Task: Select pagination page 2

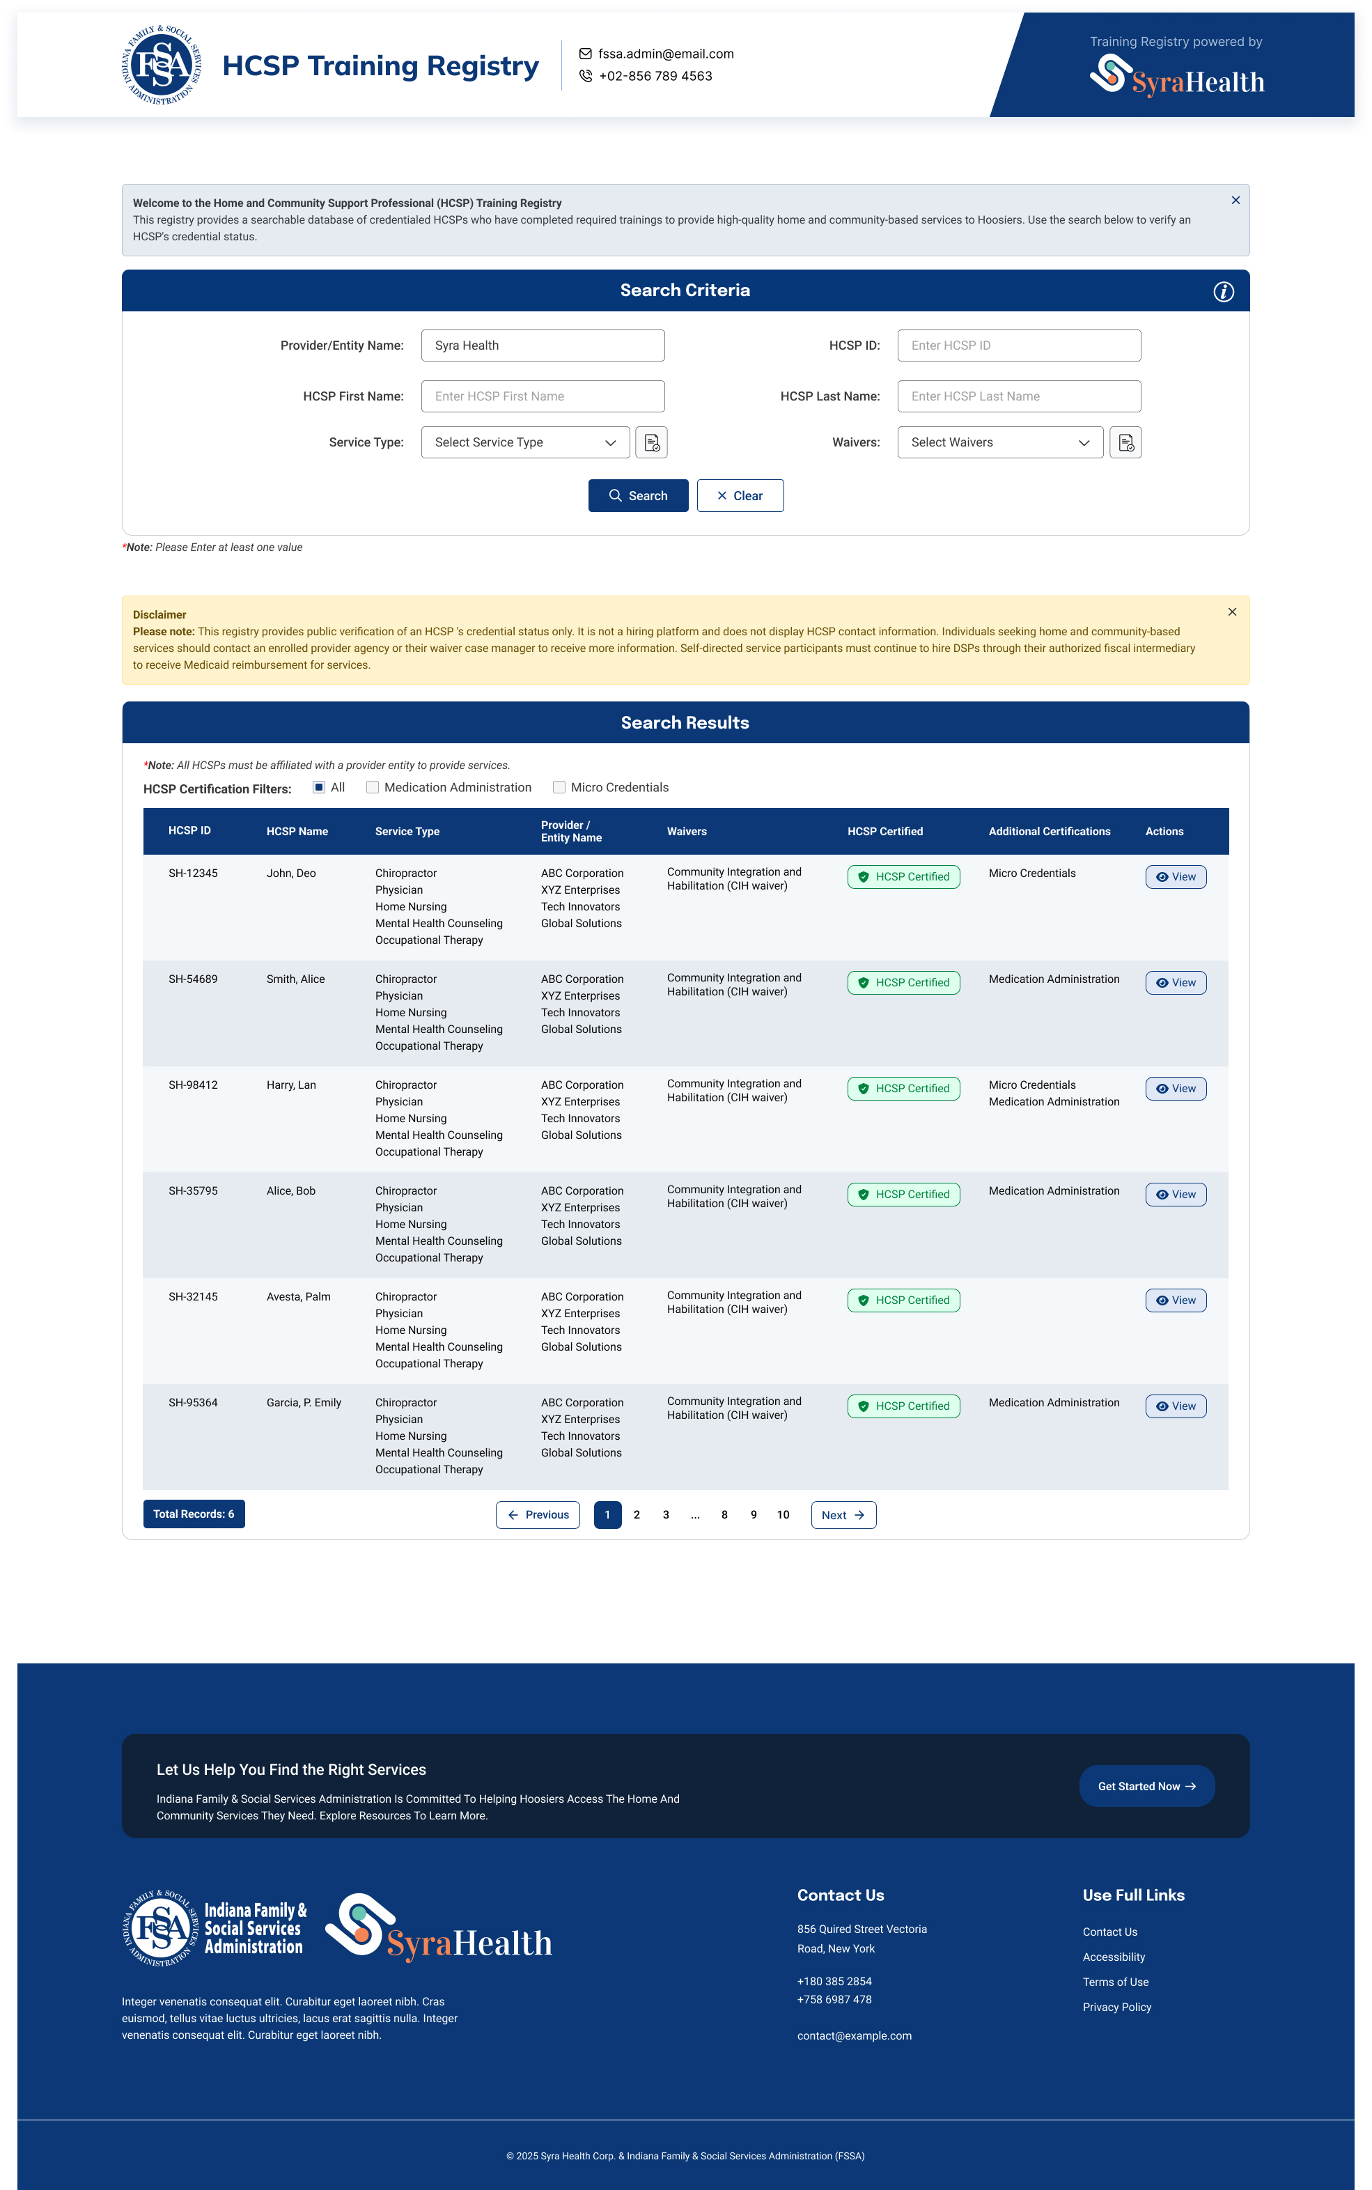Action: pyautogui.click(x=637, y=1515)
